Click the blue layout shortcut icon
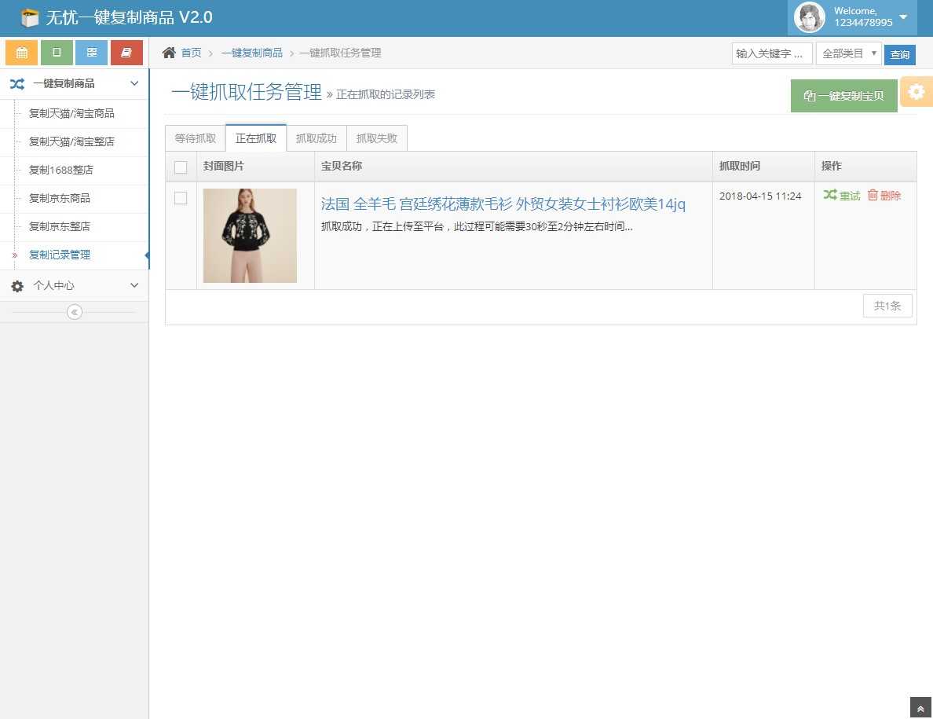The image size is (933, 719). point(92,53)
